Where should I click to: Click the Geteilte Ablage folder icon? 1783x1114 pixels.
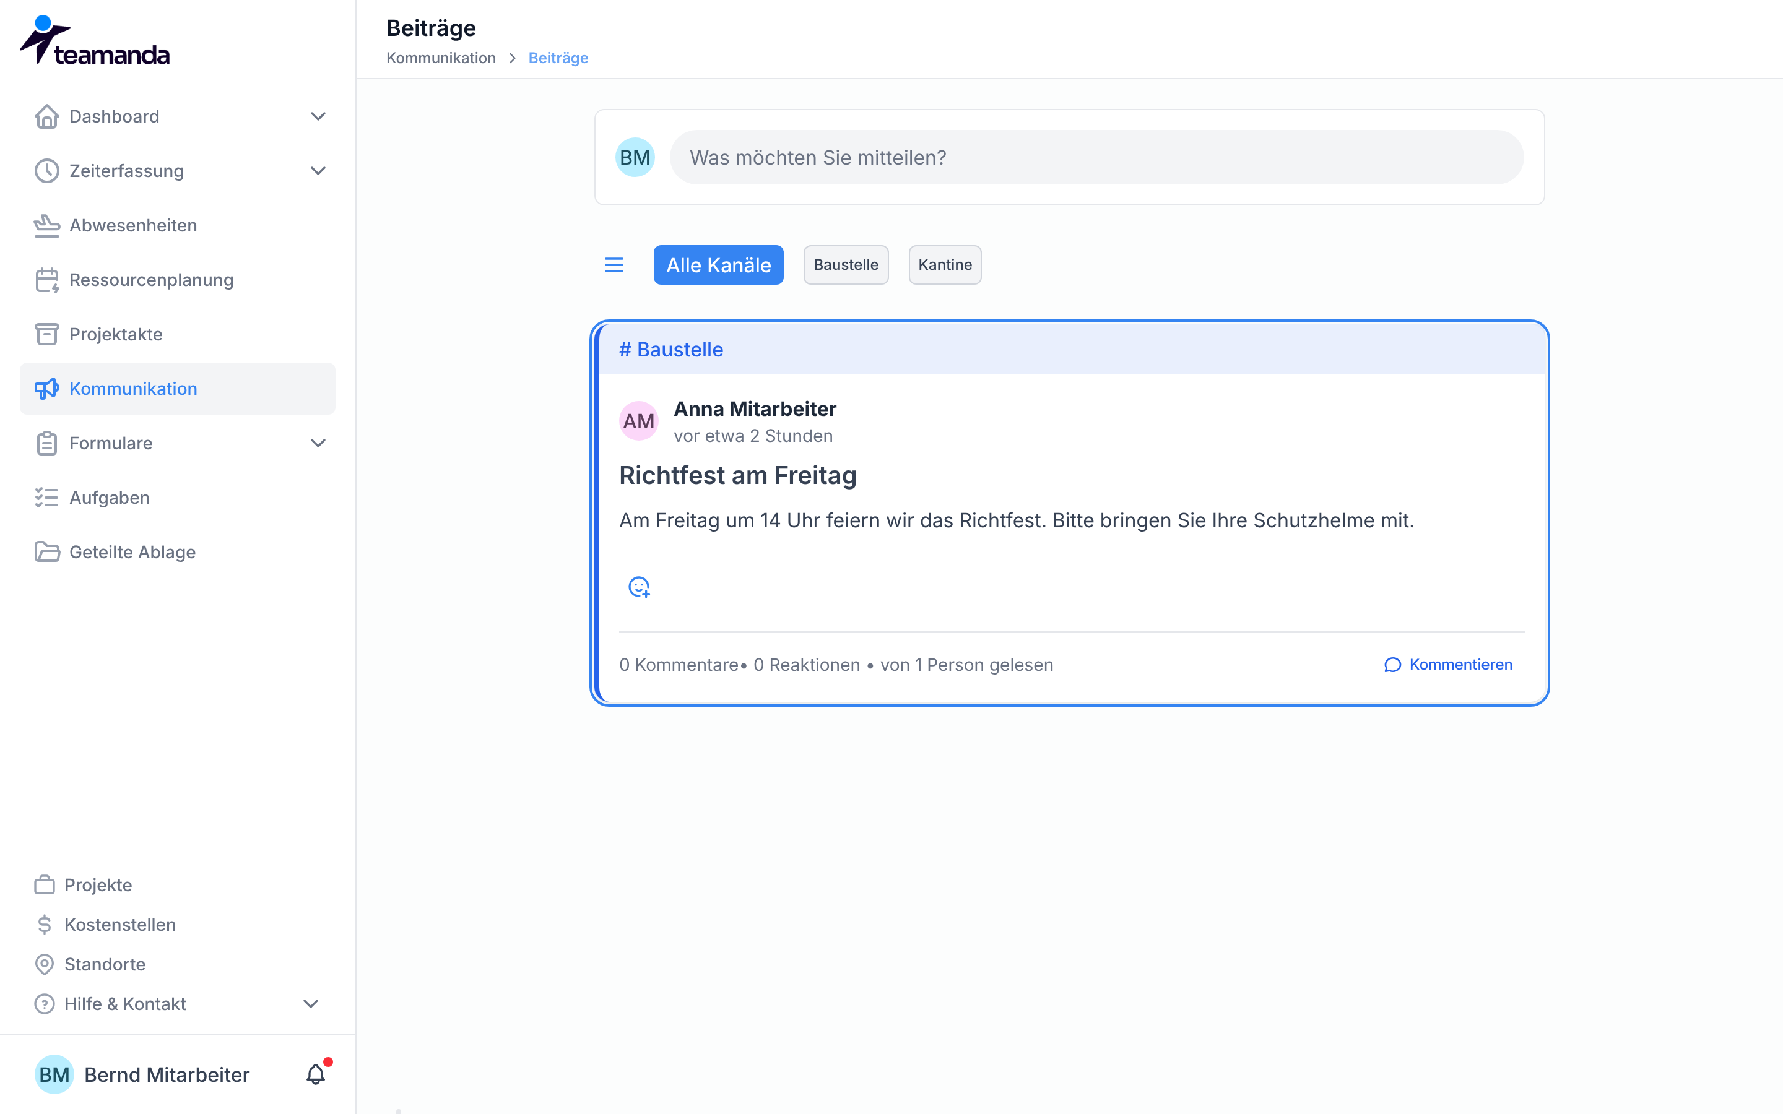click(x=46, y=553)
